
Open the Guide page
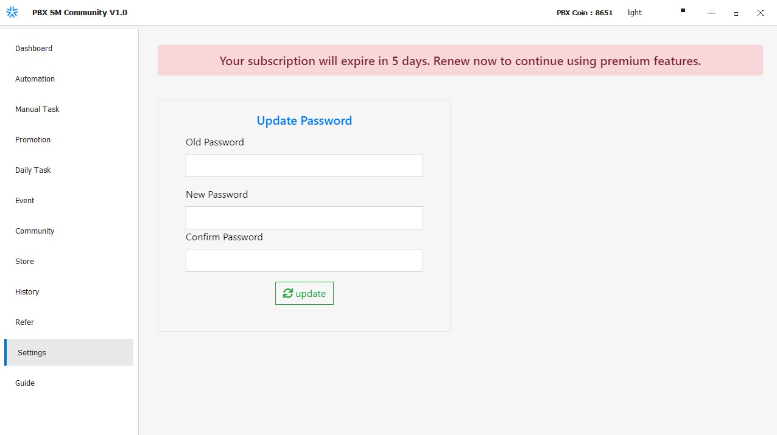pyautogui.click(x=25, y=383)
